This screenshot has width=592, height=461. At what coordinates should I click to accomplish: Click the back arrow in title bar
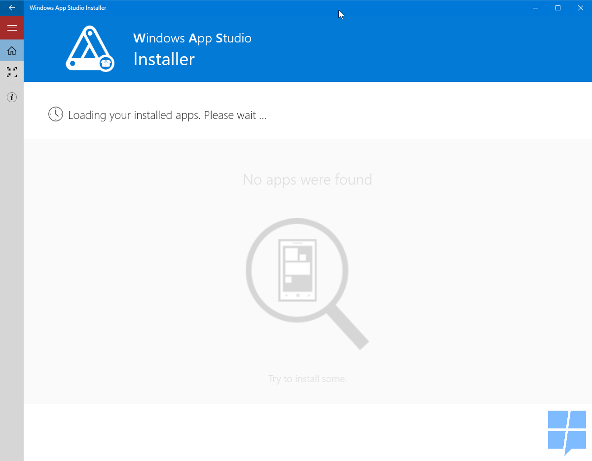[12, 8]
